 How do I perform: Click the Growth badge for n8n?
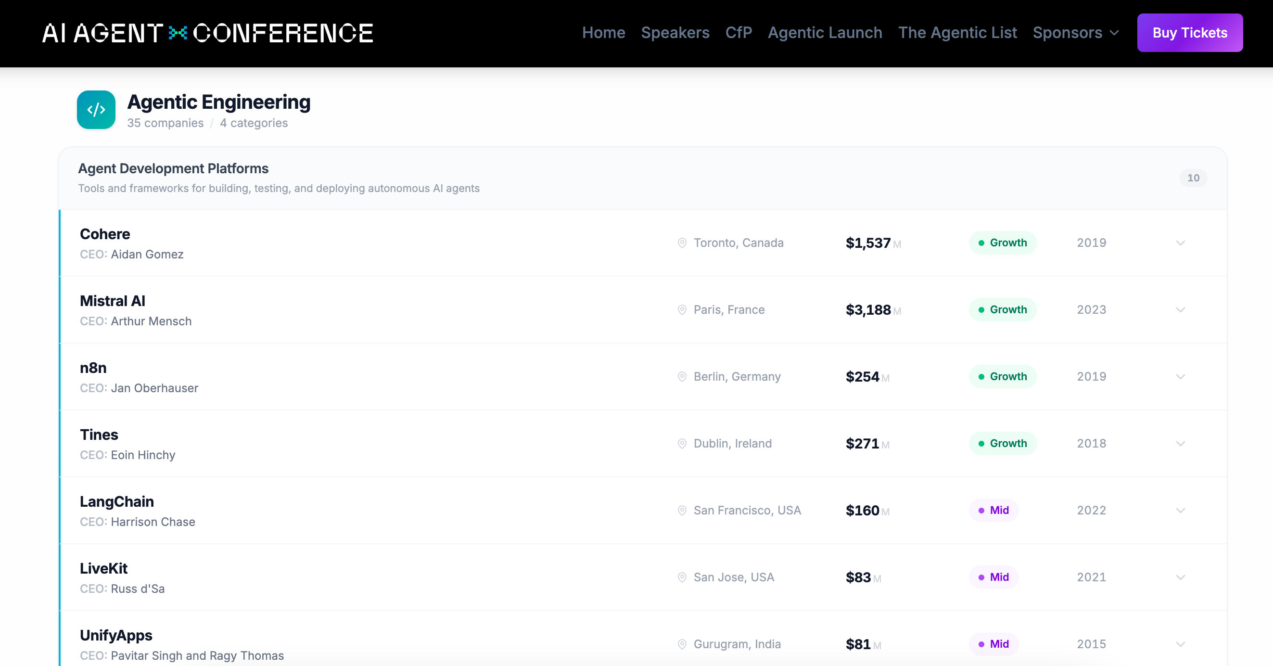[x=1003, y=377]
